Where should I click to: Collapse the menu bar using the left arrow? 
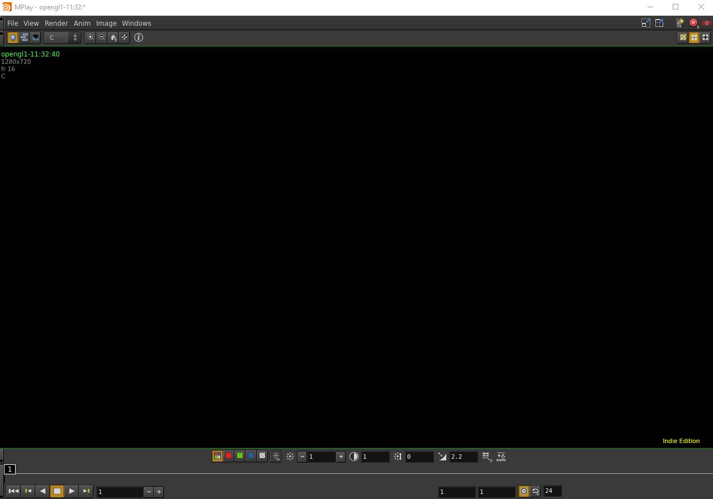2,23
